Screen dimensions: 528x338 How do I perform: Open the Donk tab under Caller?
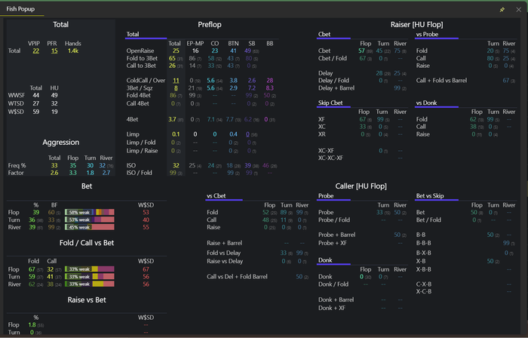[x=325, y=260]
